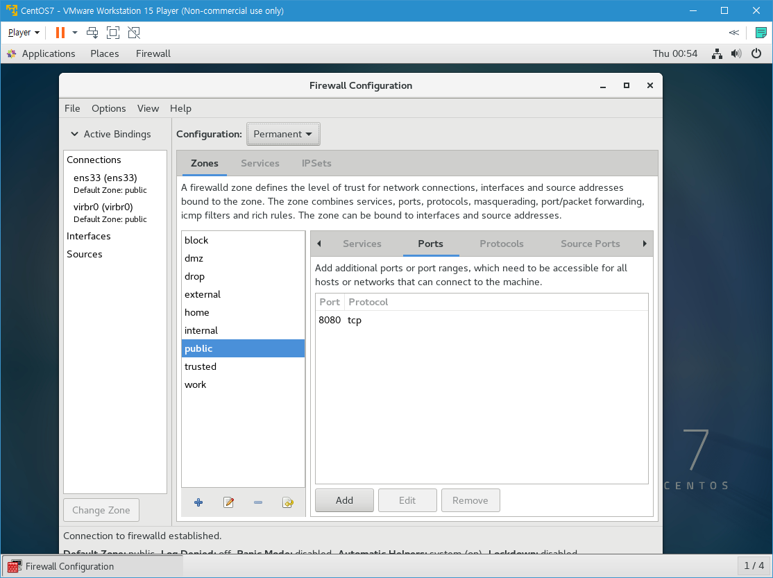
Task: Select the trusted zone
Action: click(x=243, y=366)
